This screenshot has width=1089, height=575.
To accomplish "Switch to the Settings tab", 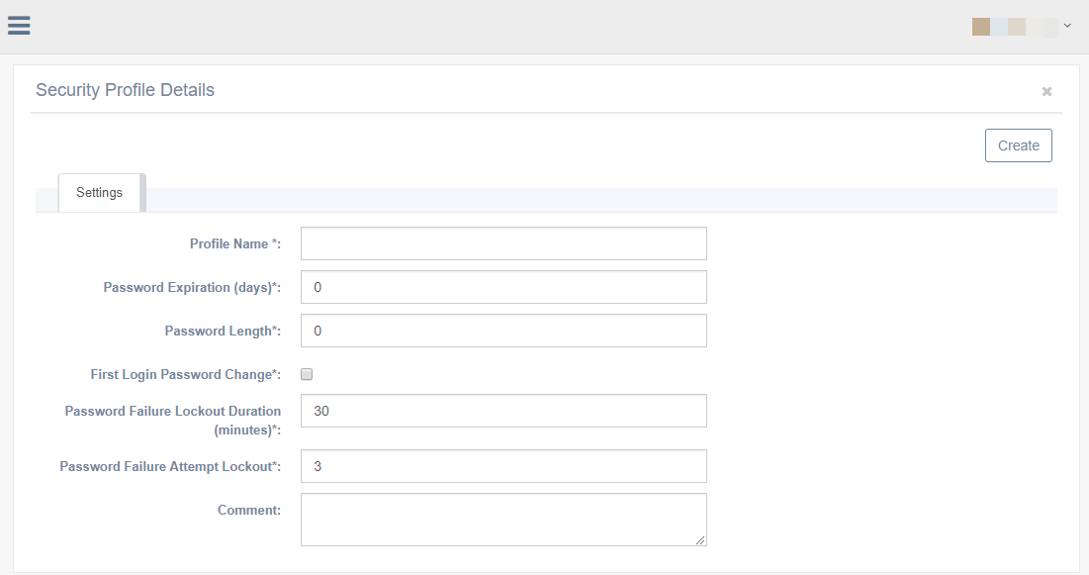I will (100, 192).
